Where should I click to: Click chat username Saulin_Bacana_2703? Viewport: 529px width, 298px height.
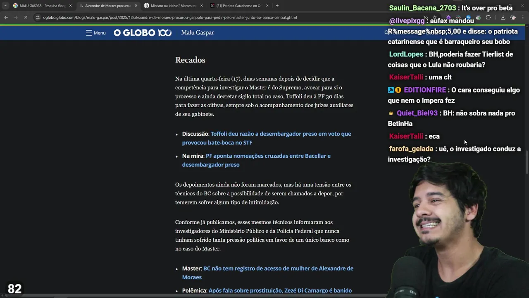coord(422,8)
